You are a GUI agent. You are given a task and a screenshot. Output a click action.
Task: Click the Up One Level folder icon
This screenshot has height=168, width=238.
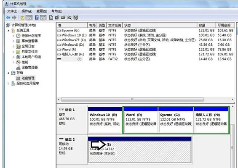pos(22,18)
